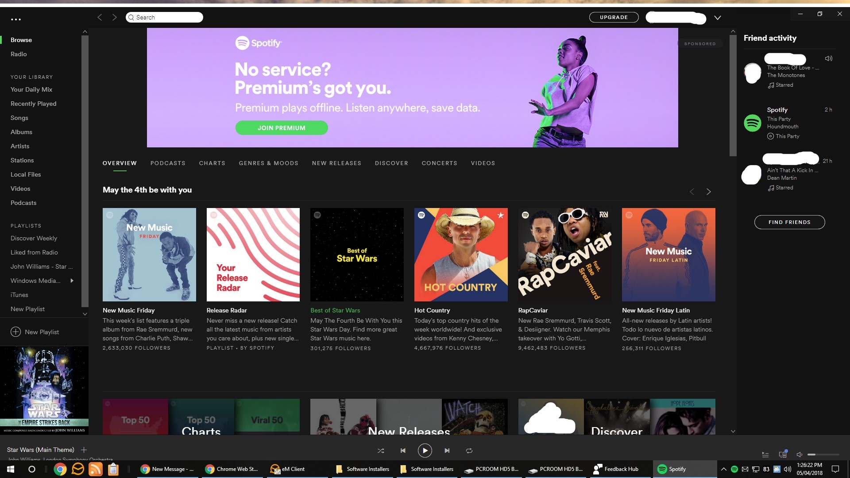Click the Shuffle playback icon

pyautogui.click(x=380, y=450)
